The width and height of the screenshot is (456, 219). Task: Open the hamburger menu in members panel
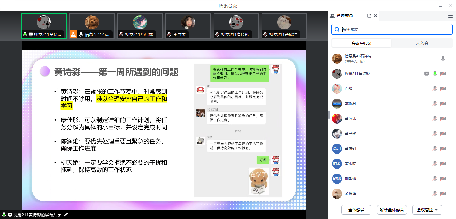coord(450,16)
